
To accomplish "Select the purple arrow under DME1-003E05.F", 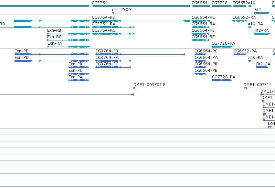I will pyautogui.click(x=134, y=88).
